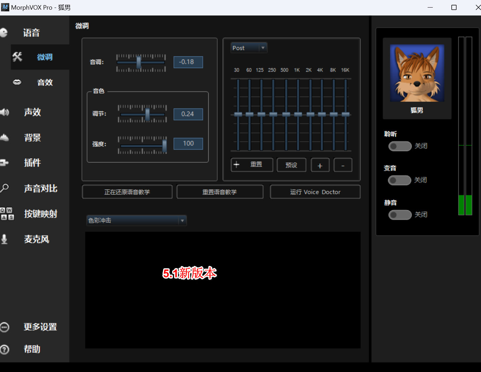Viewport: 481px width, 372px height.
Task: Open the 语音 voice section
Action: point(31,33)
